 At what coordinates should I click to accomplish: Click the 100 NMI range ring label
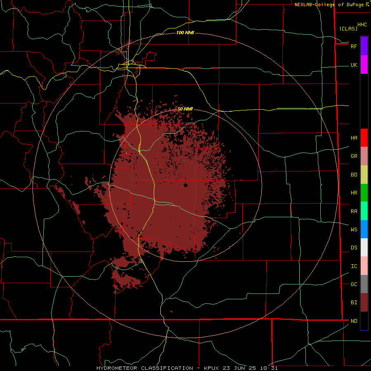185,33
